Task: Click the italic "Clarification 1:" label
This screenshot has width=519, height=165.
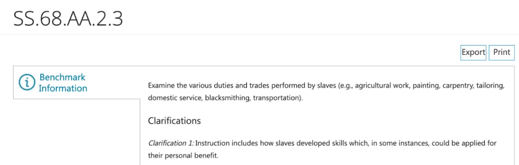Action: click(x=171, y=143)
